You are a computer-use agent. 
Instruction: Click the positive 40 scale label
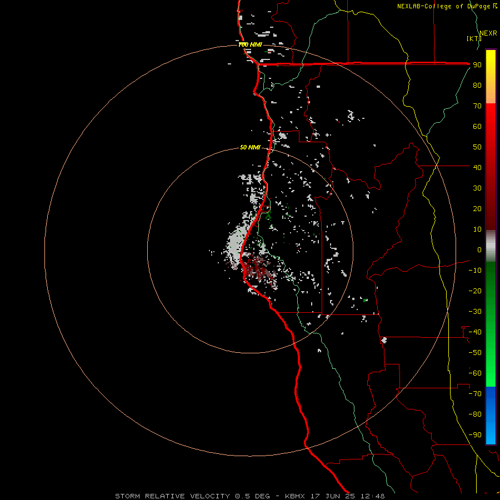477,167
